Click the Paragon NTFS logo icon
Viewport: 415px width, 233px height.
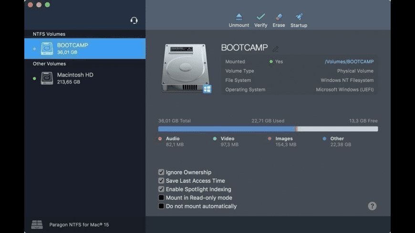(x=37, y=224)
